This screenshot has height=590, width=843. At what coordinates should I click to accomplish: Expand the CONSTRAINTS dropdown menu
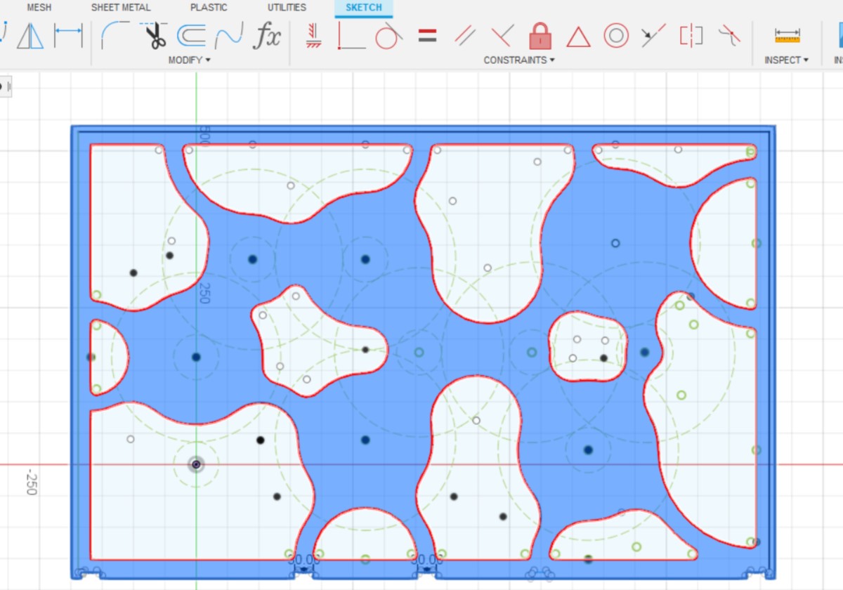click(x=519, y=60)
